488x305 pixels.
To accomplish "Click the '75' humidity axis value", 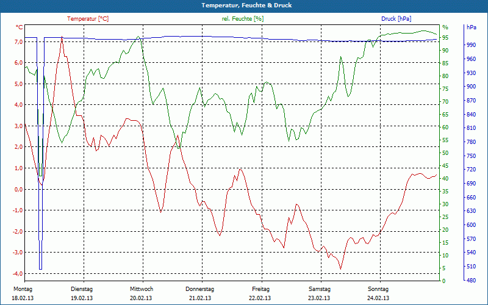I will [x=445, y=88].
